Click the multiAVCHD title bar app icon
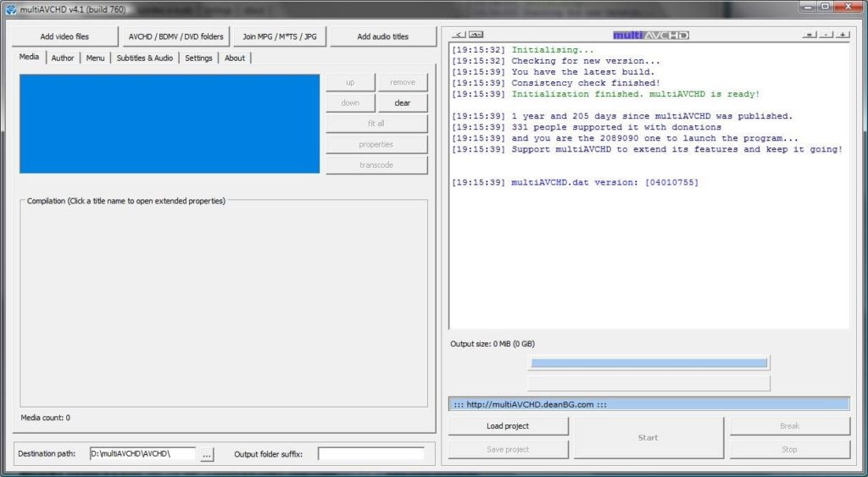This screenshot has height=477, width=868. pos(10,9)
